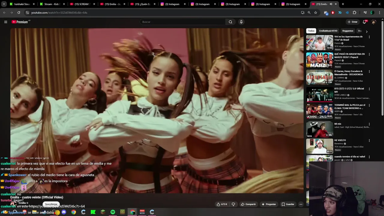
Task: Open the Crear create menu
Action: click(x=352, y=22)
